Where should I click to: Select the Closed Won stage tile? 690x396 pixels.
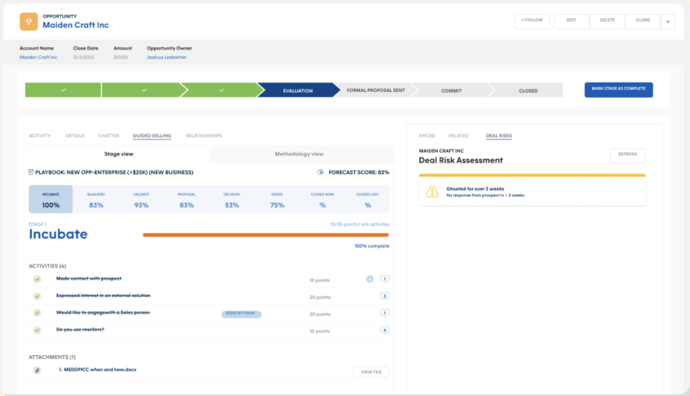[322, 199]
